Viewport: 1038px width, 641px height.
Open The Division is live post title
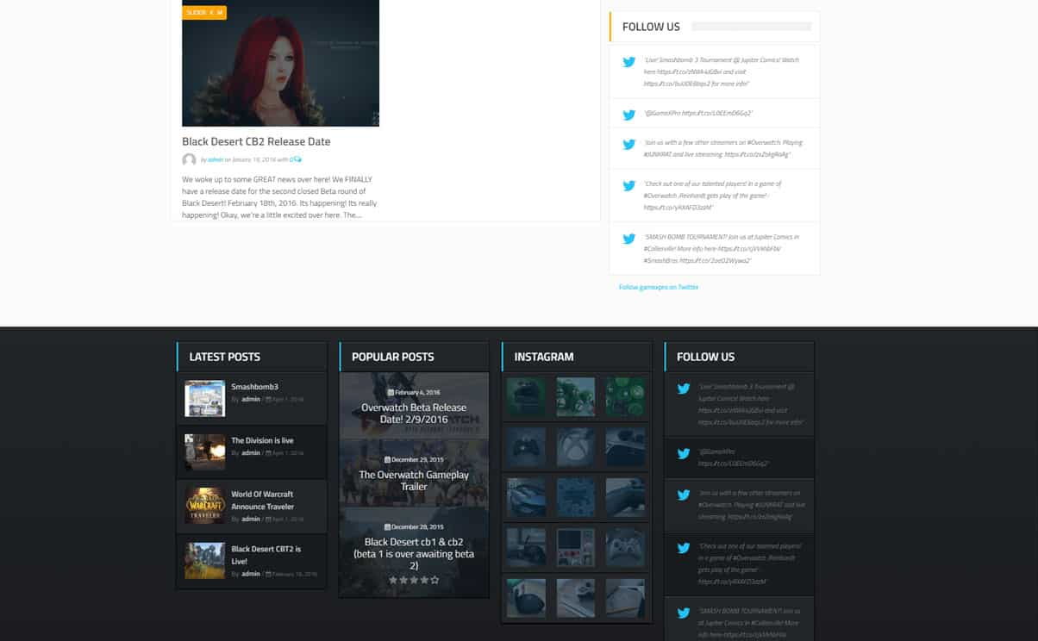pyautogui.click(x=262, y=440)
